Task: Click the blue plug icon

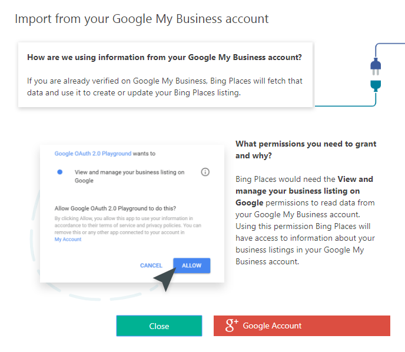Action: point(376,67)
